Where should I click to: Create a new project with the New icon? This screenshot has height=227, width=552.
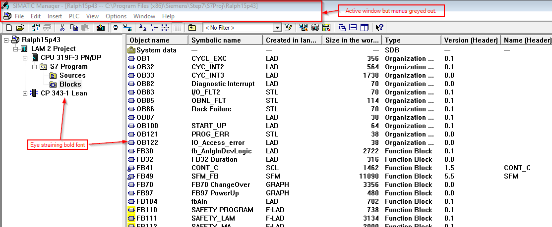pyautogui.click(x=9, y=28)
